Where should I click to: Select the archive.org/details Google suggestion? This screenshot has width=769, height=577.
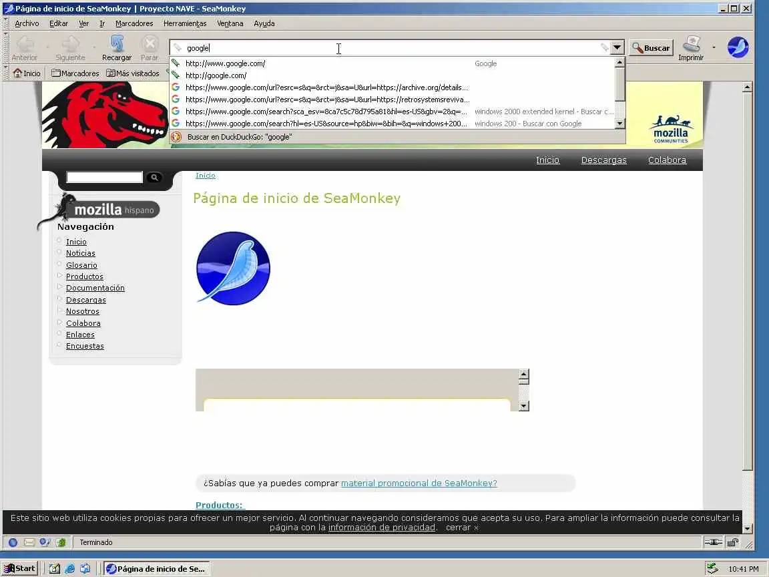tap(392, 87)
